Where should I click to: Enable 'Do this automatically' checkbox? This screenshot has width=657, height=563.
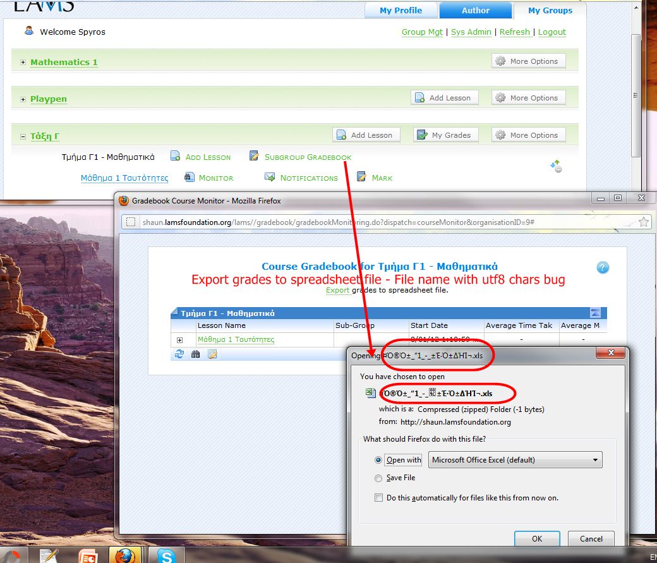tap(378, 498)
